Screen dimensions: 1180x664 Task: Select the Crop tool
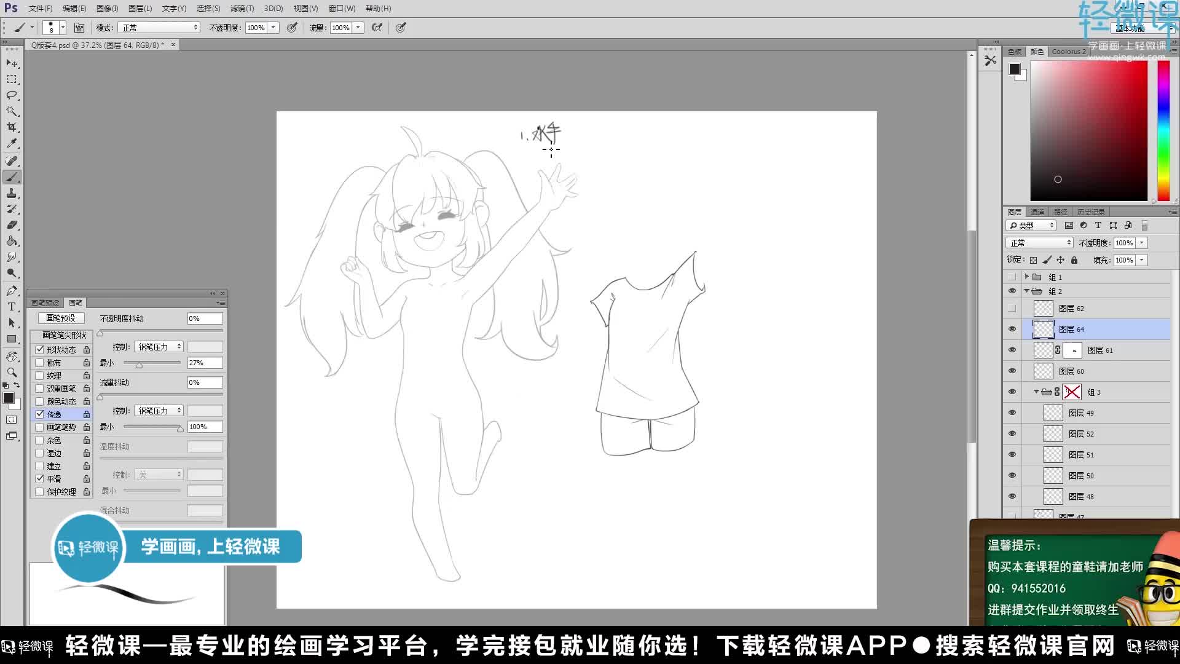(11, 127)
